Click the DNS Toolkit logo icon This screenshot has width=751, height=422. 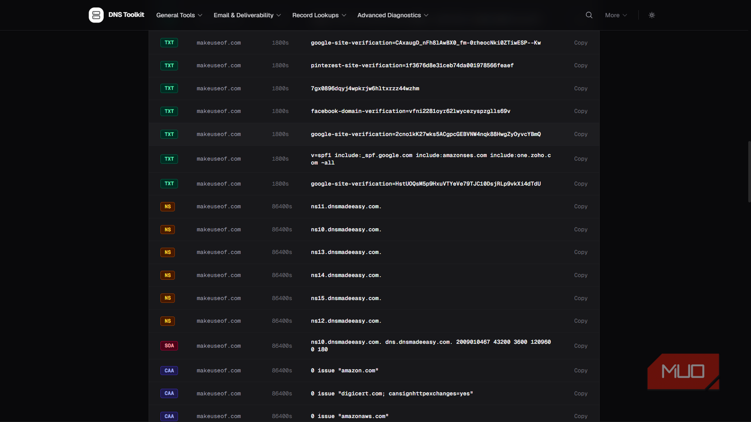(x=96, y=15)
